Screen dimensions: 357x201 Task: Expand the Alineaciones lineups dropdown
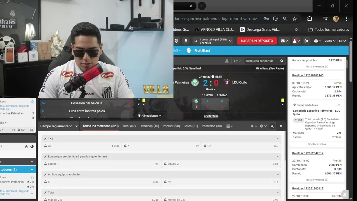149,116
